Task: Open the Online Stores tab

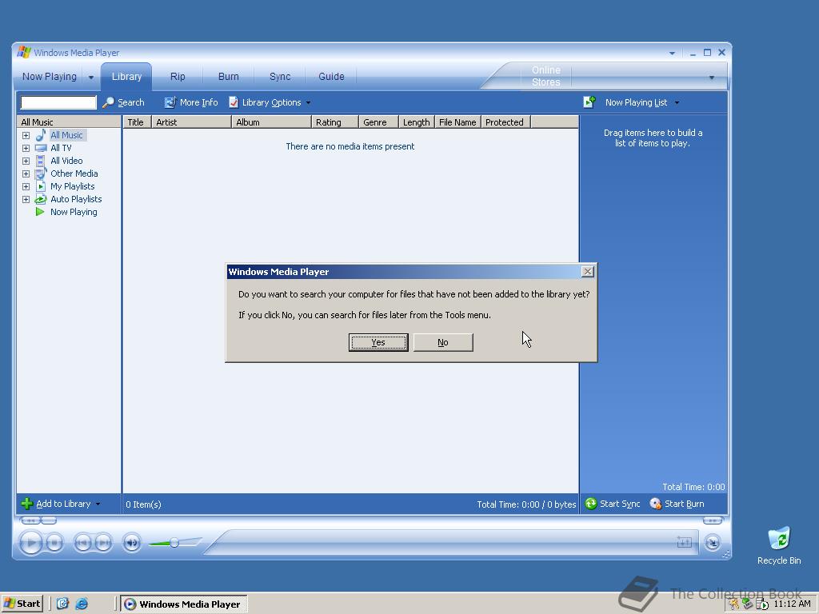Action: click(545, 76)
